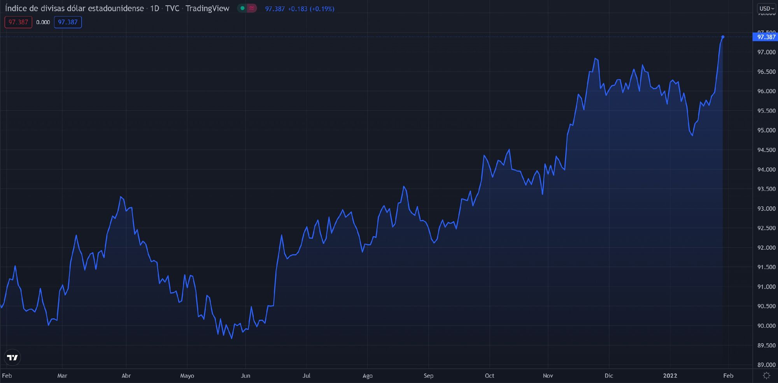Click the 0.000 spread value
Viewport: 778px width, 383px height.
pos(43,22)
